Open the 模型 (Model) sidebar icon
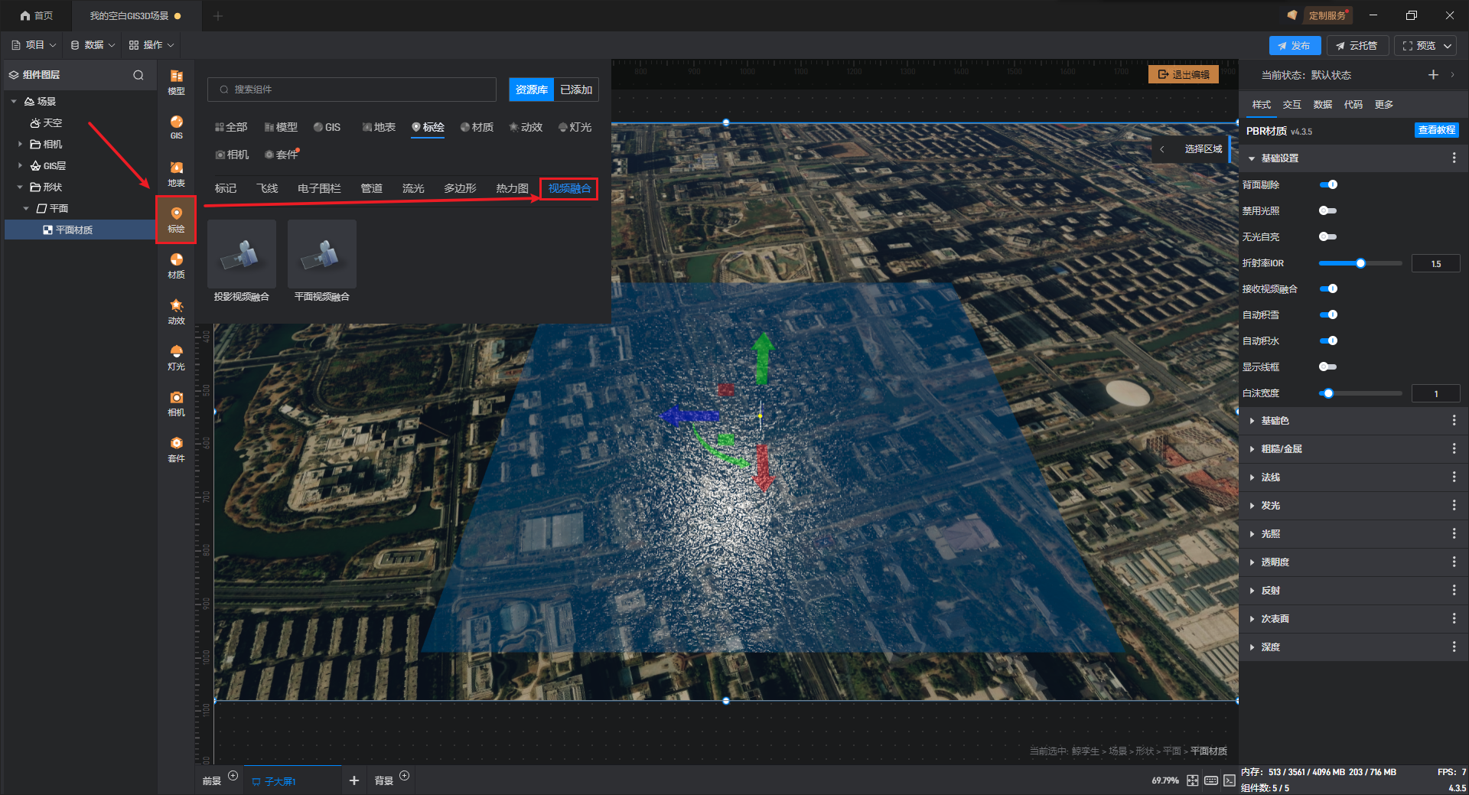This screenshot has width=1469, height=795. 176,81
